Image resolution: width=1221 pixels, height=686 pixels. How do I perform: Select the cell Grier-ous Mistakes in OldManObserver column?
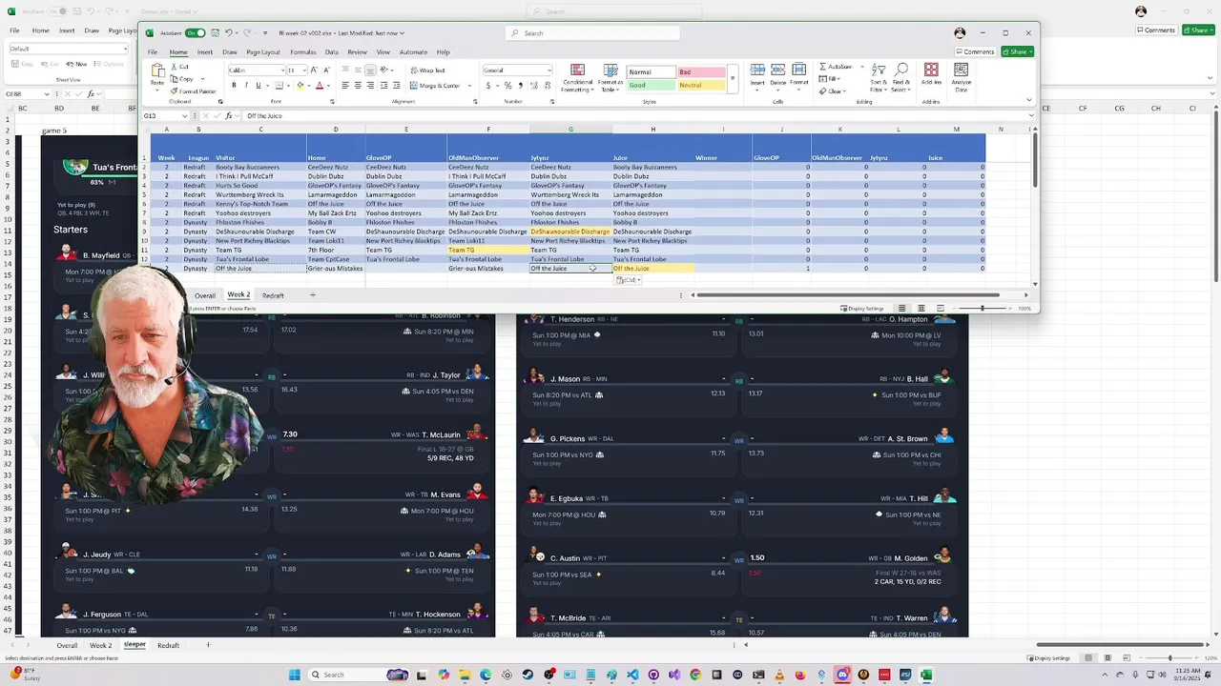coord(487,269)
